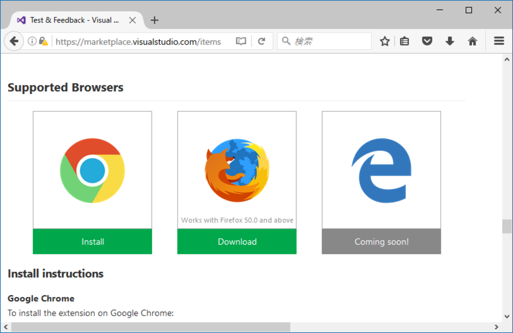Open site information via the circled i icon
513x333 pixels.
32,41
